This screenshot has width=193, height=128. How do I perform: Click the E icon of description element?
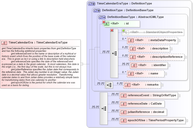[x=133, y=49]
